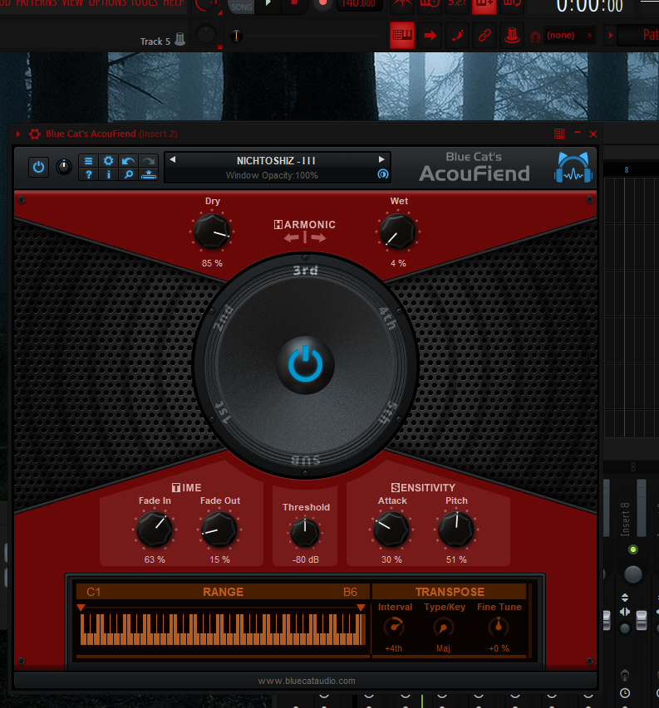Click the Fade In knob
Screen dimensions: 659x708
[x=155, y=530]
